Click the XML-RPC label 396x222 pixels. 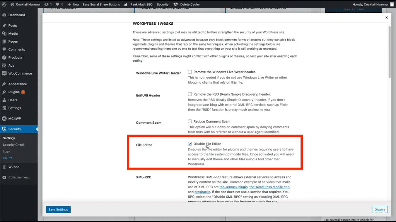click(x=143, y=177)
